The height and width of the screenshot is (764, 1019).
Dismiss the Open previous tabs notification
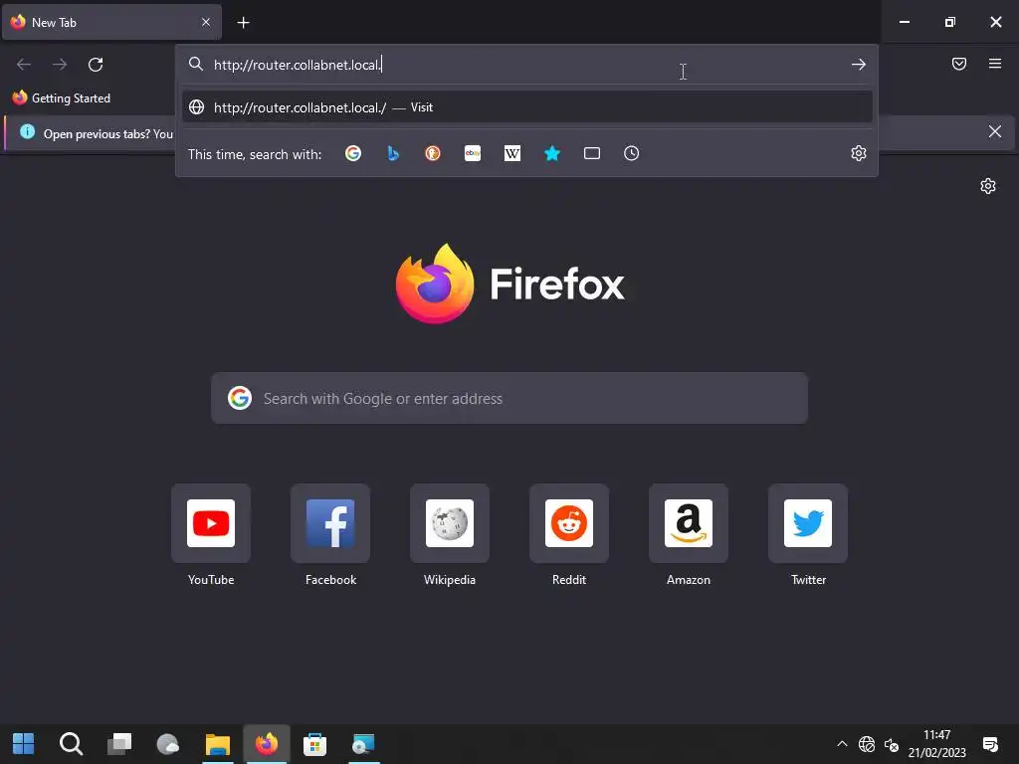pos(994,132)
